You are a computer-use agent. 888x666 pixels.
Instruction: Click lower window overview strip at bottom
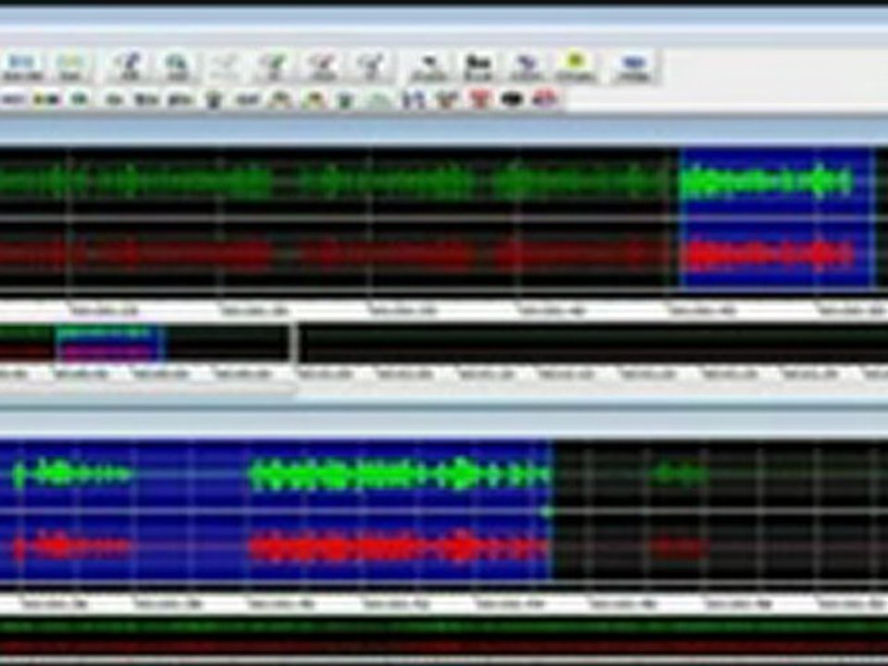click(444, 637)
